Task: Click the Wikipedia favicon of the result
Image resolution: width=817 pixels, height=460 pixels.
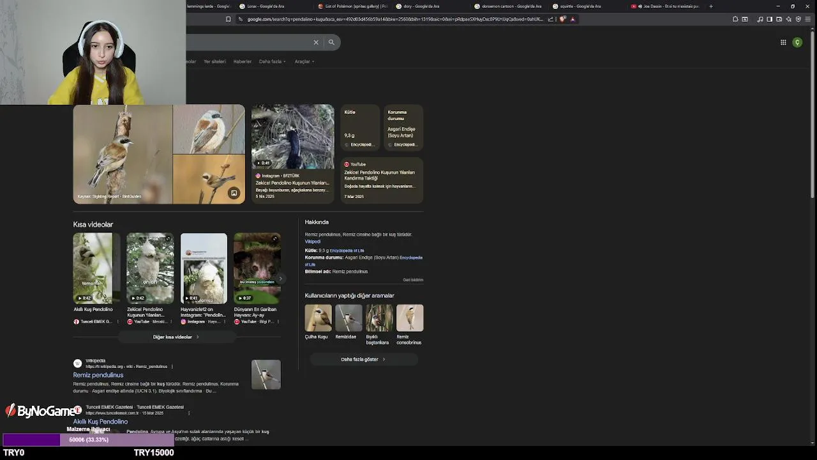Action: (77, 364)
